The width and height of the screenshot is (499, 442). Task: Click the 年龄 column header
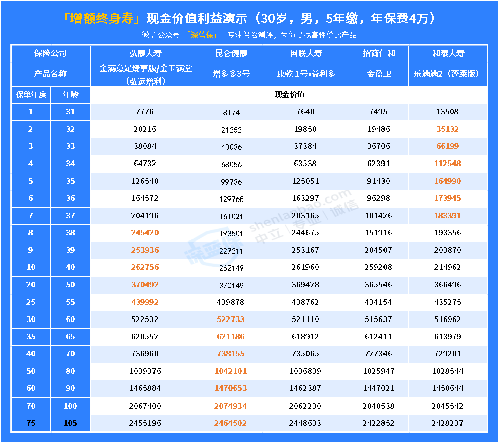point(70,95)
